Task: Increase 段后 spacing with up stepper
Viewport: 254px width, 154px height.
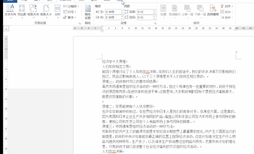Action: coord(154,16)
